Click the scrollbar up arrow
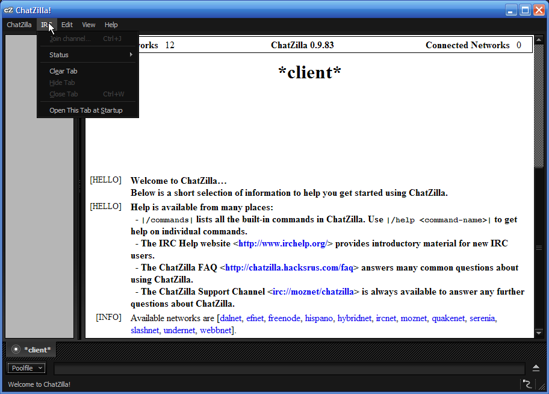This screenshot has height=394, width=549. click(539, 39)
